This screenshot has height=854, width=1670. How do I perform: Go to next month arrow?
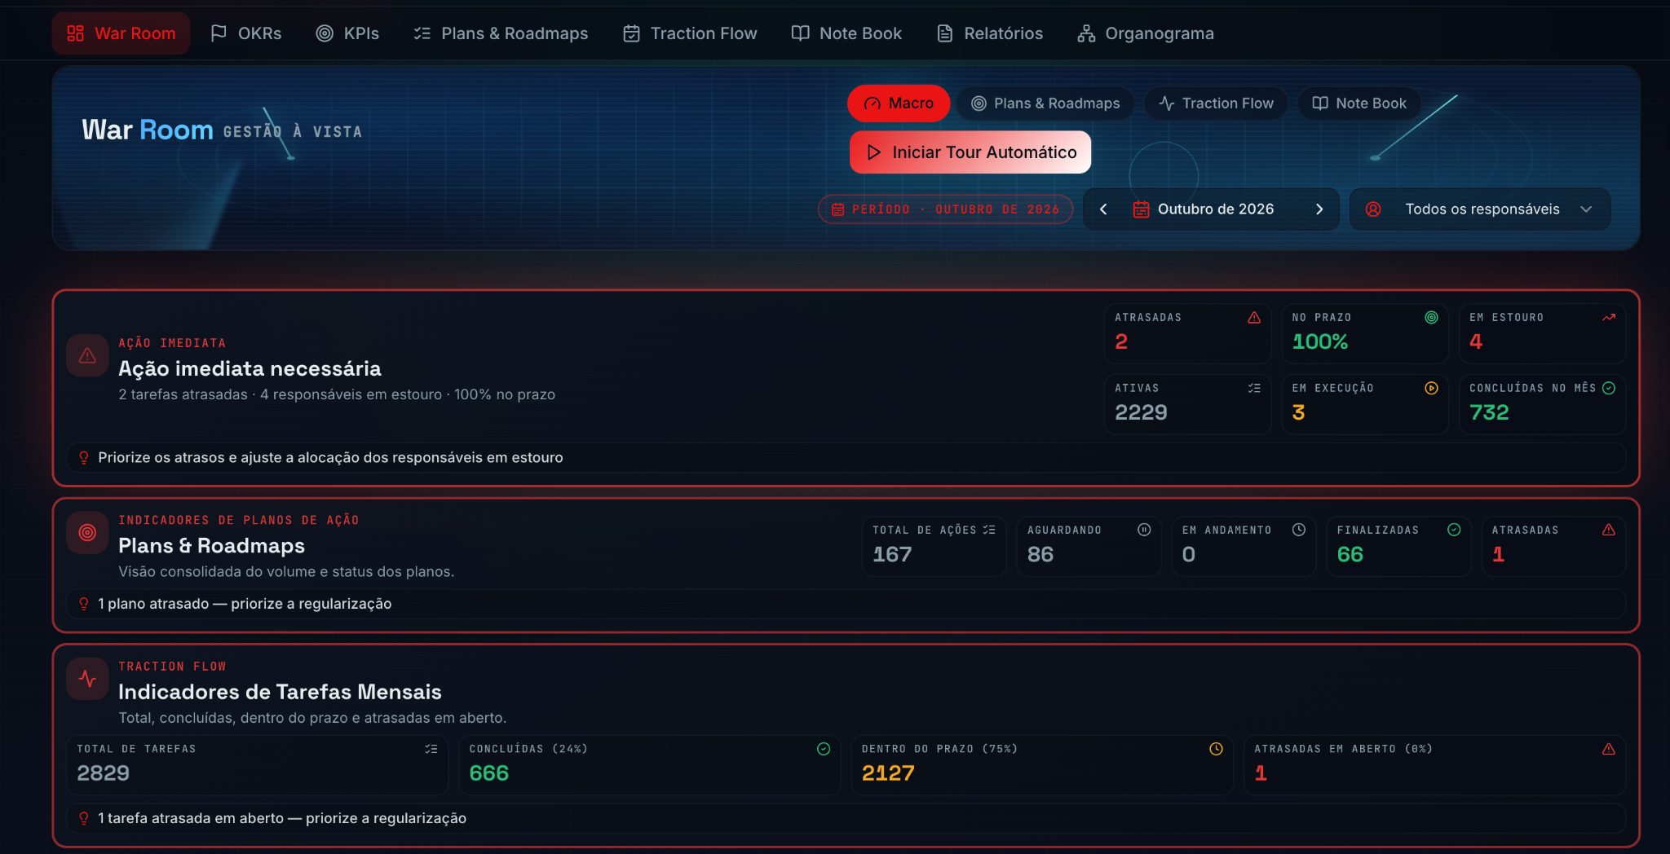tap(1319, 209)
